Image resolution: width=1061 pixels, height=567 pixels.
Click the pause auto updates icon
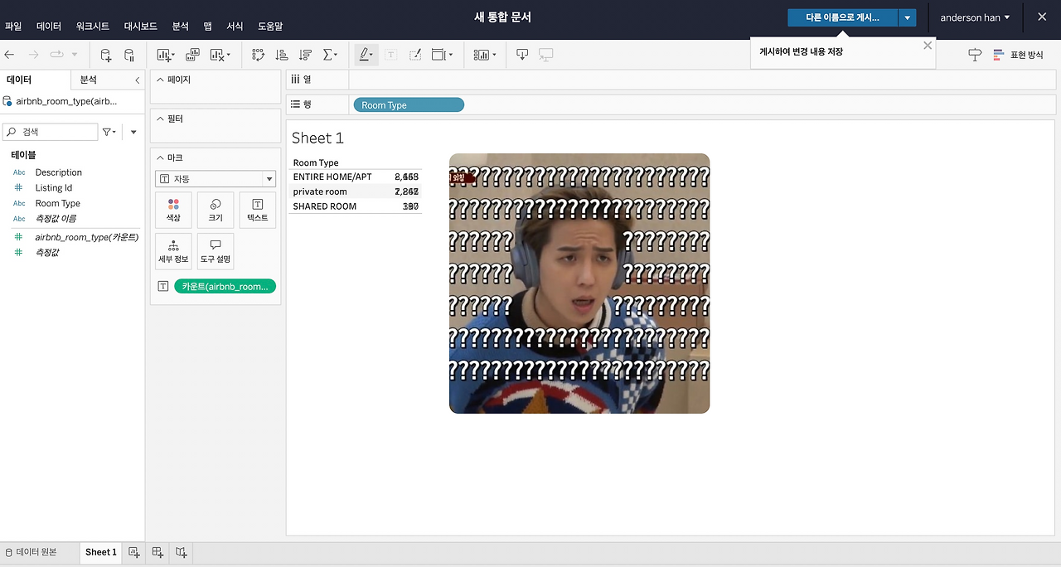point(129,55)
